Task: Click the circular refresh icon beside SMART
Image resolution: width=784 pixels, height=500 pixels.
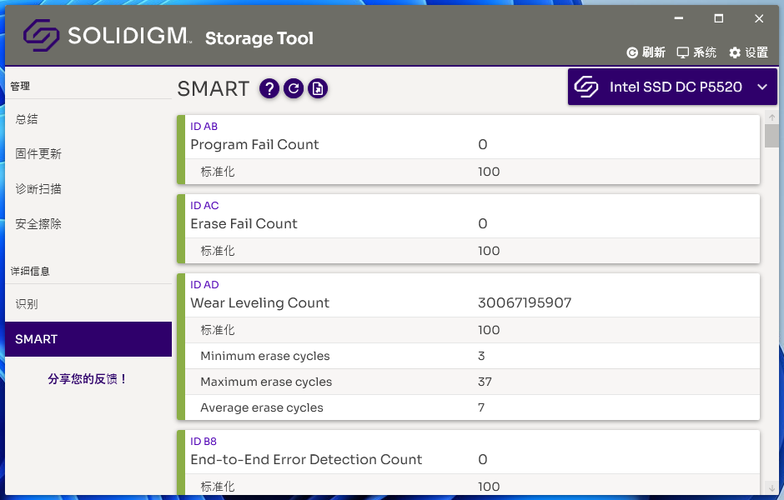Action: point(293,88)
